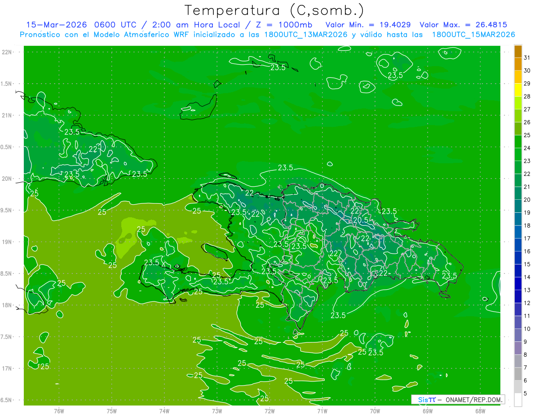Select the 'Valor Max. = 26.4815' value
The image size is (539, 417).
464,25
